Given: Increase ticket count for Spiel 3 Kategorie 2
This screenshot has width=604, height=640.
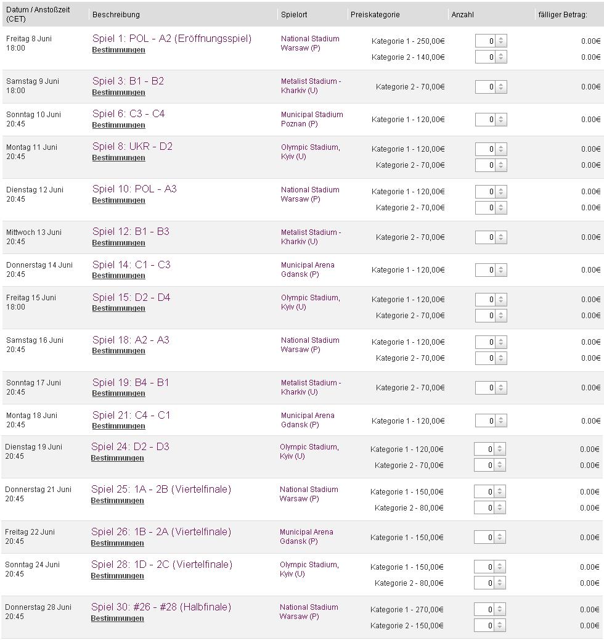Looking at the screenshot, I should (x=501, y=84).
